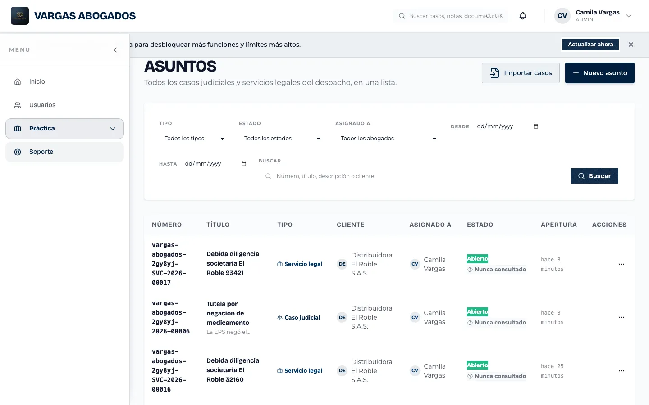Image resolution: width=649 pixels, height=405 pixels.
Task: Click the Práctica briefcase icon
Action: tap(18, 129)
